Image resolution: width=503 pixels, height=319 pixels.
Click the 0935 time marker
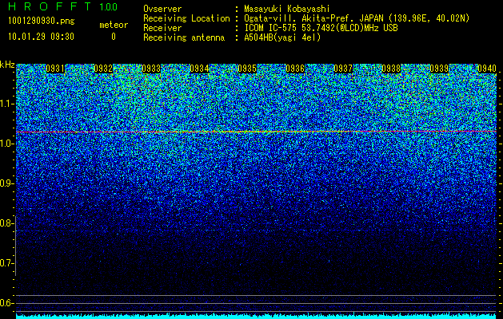click(247, 69)
